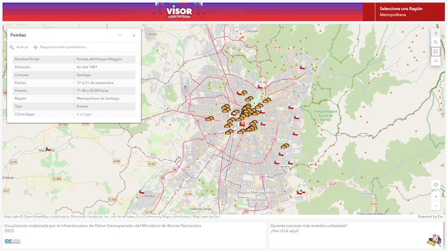Click the '¡Haz click aquí!' link
Viewport: 447px width, 251px height.
click(285, 231)
